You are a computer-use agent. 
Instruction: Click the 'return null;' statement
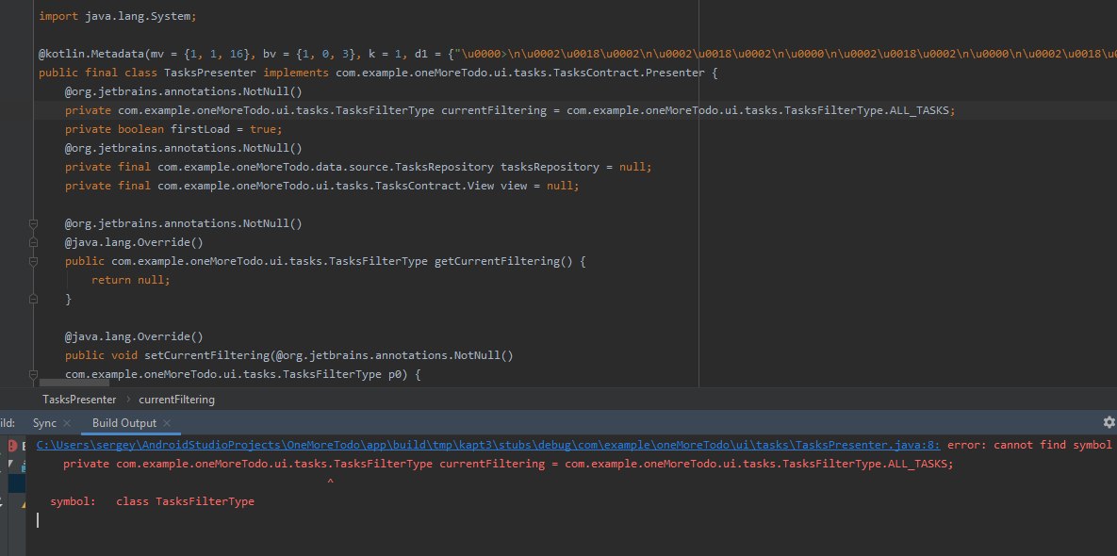coord(131,280)
